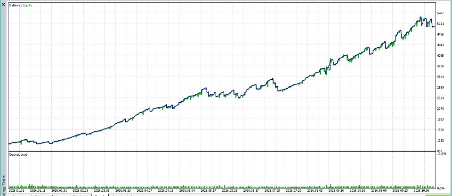Click the 2026.01.31 date label

coord(59,190)
